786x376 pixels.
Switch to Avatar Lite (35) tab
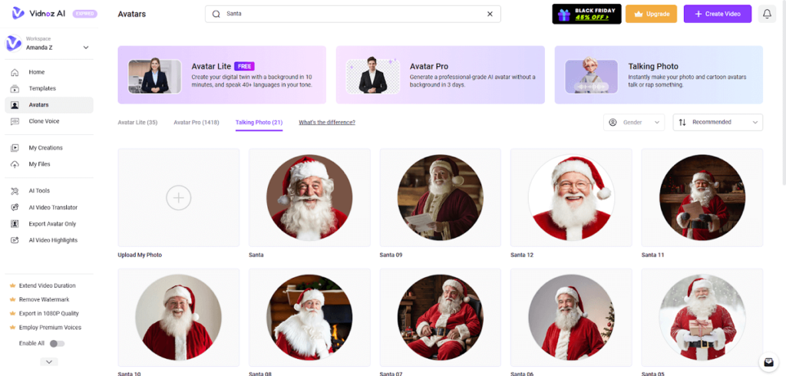(137, 122)
